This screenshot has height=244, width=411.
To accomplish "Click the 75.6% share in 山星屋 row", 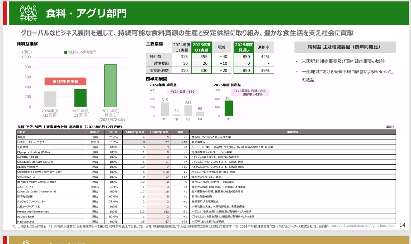I will point(113,137).
